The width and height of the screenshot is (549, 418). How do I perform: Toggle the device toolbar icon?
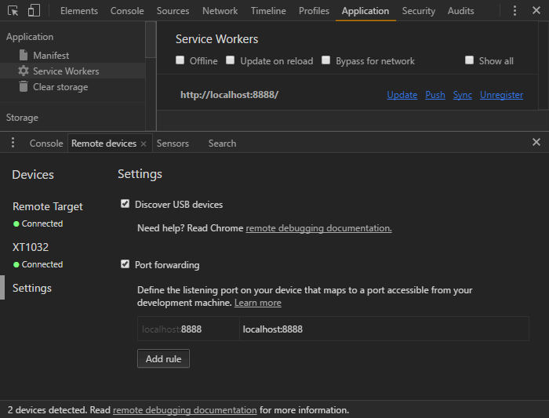(x=34, y=10)
